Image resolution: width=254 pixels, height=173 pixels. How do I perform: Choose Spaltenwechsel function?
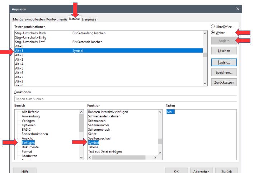click(x=99, y=138)
